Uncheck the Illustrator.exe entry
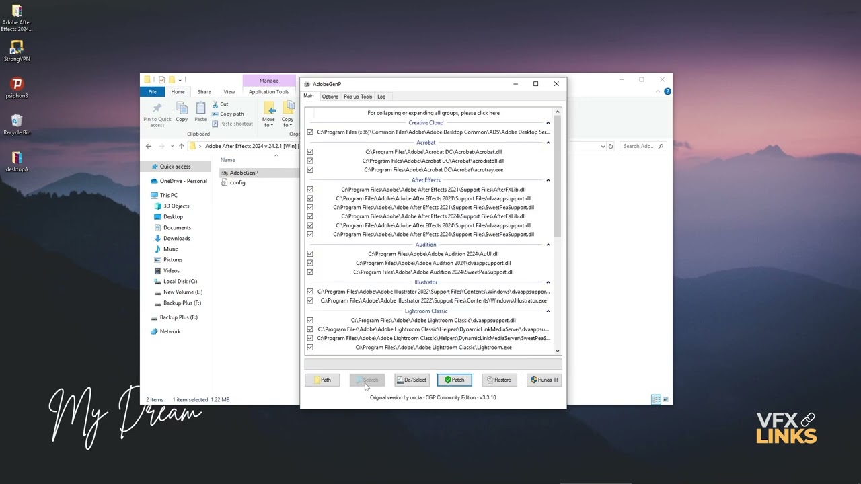Screen dimensions: 861x484 tap(310, 300)
